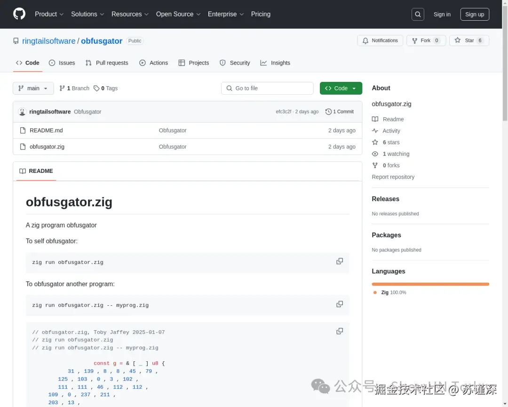Click the file icon beside README.md
508x407 pixels.
tap(23, 130)
